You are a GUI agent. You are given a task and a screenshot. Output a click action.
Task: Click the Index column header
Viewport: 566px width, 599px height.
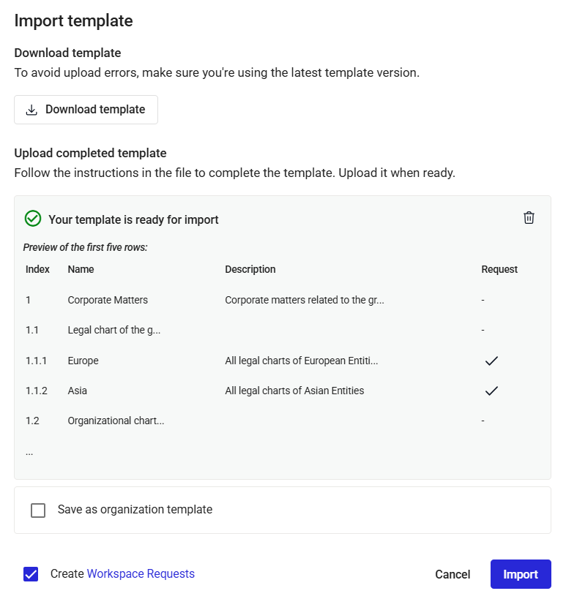coord(37,269)
